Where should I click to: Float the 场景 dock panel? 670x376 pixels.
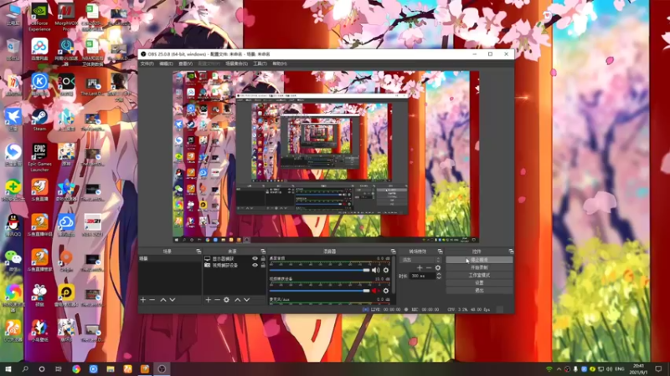198,252
